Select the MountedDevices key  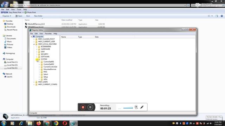point(50,69)
